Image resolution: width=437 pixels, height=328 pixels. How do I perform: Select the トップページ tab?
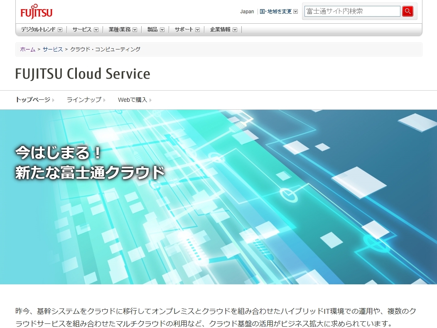click(33, 100)
